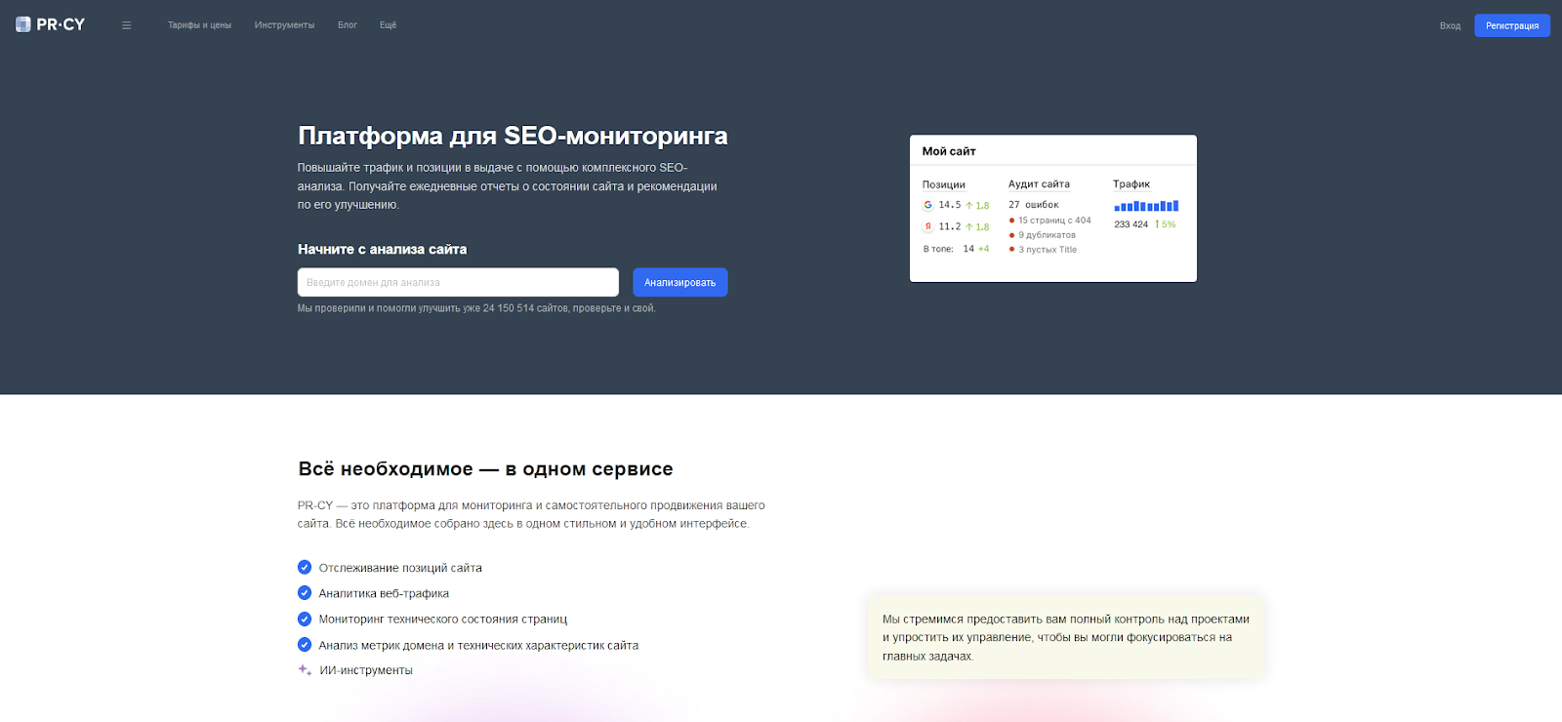Open the hamburger menu icon
This screenshot has height=722, width=1562.
point(126,25)
